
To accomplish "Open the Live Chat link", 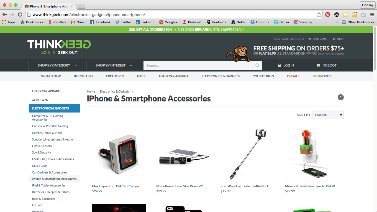I will [x=318, y=39].
